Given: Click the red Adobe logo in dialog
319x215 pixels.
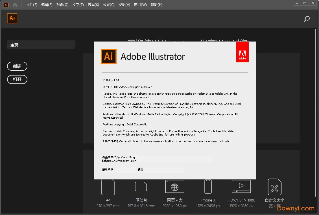Looking at the screenshot, I should coord(242,52).
